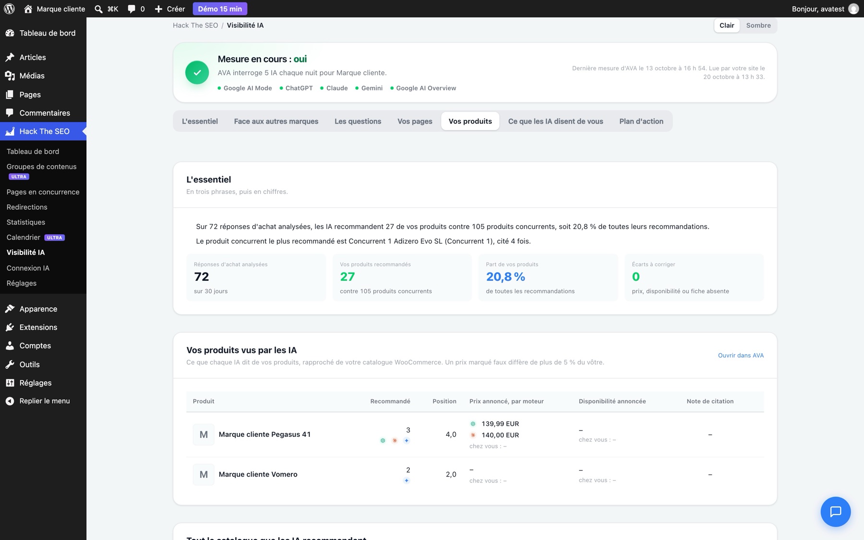Open Les questions tab
The height and width of the screenshot is (540, 864).
click(x=358, y=121)
